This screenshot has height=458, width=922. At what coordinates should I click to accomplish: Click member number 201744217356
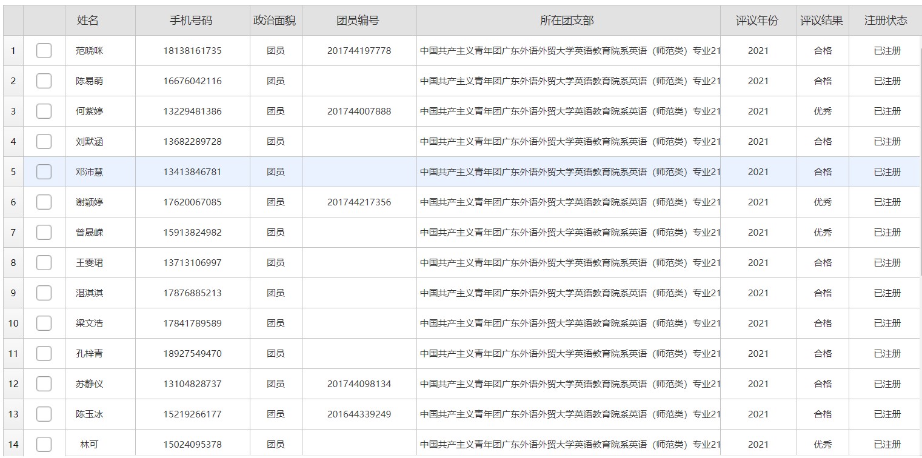tap(359, 202)
